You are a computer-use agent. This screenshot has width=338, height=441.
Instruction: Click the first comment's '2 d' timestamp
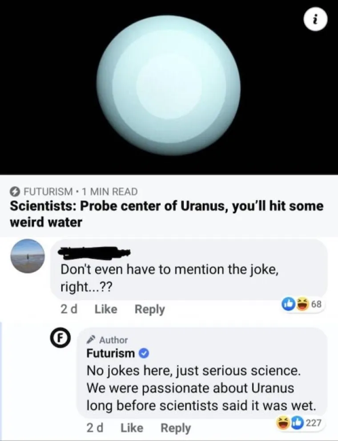coord(68,309)
